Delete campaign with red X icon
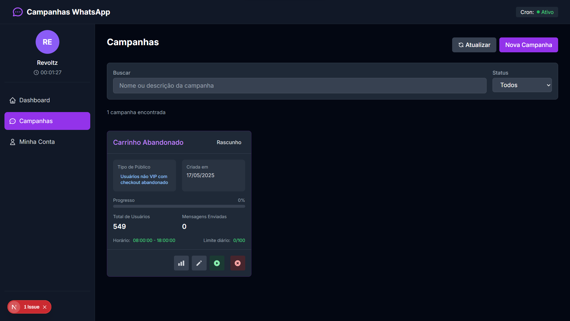The height and width of the screenshot is (321, 570). coord(238,263)
